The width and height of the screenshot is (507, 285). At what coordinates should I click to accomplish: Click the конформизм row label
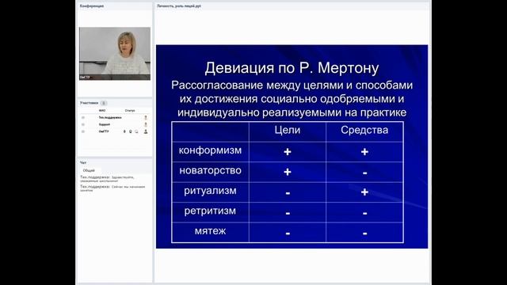[x=210, y=150]
